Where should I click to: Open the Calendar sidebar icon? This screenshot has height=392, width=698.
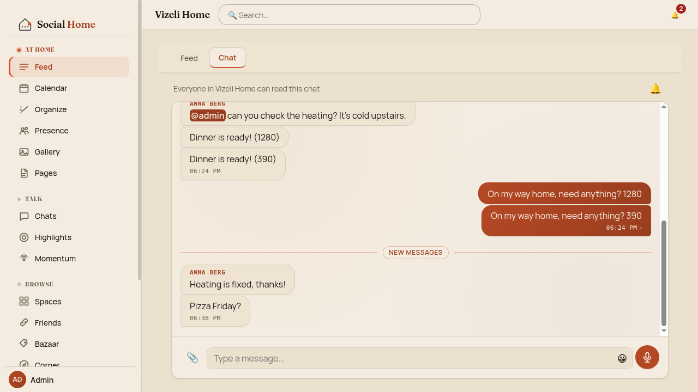pos(24,88)
